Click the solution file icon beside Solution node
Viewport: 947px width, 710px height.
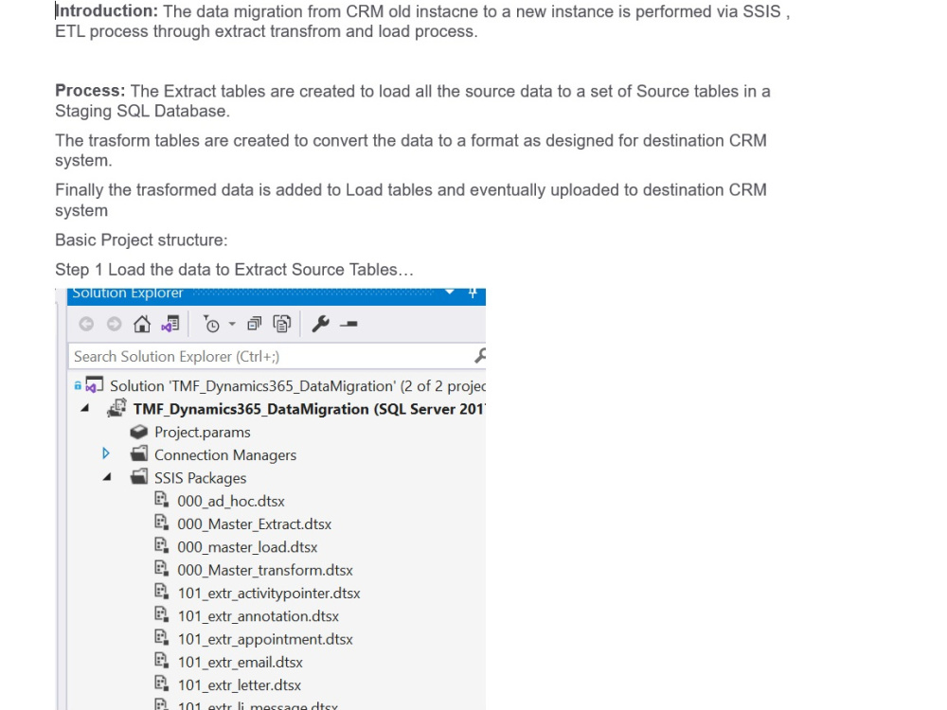94,384
